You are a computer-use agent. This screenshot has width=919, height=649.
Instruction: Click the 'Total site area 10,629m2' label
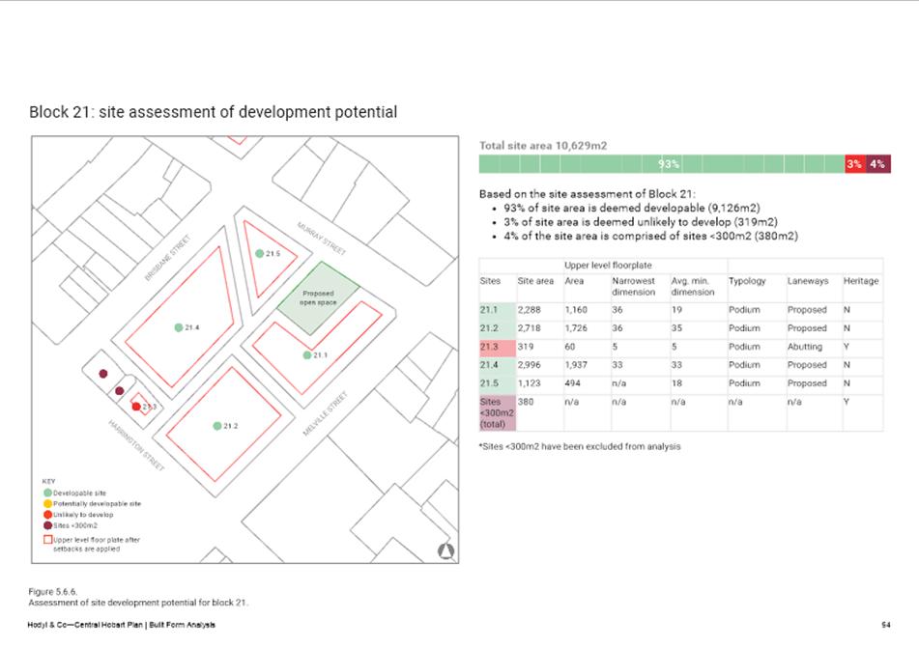543,146
